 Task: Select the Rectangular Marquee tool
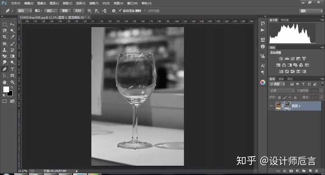point(5,24)
